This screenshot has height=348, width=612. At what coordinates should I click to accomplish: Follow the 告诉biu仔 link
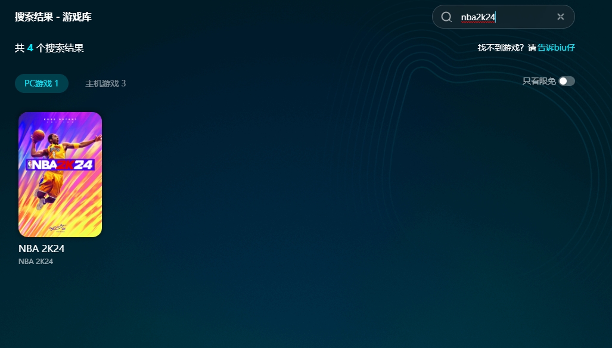click(x=556, y=48)
